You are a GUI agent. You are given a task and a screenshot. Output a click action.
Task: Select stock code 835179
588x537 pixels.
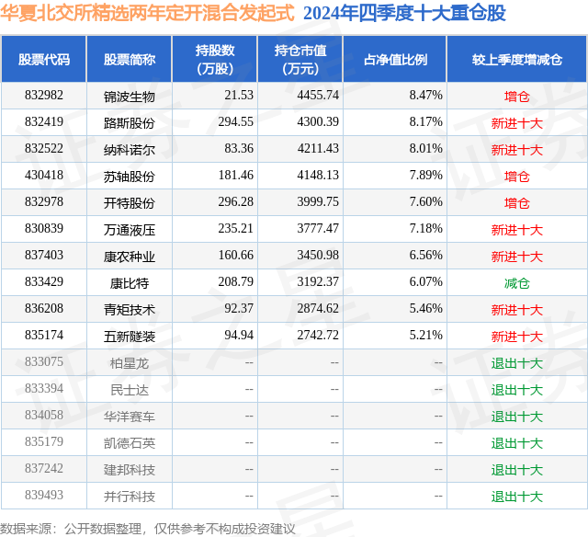pos(44,441)
